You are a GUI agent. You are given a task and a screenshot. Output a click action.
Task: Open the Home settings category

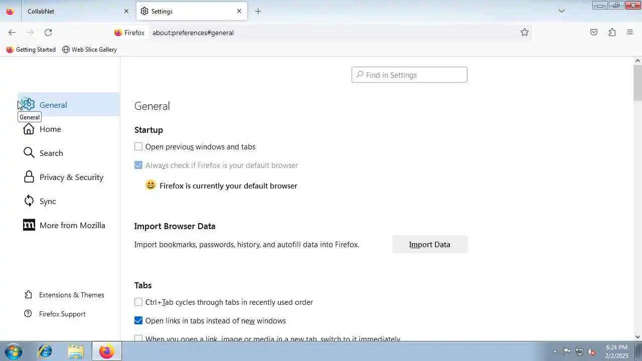(69, 129)
